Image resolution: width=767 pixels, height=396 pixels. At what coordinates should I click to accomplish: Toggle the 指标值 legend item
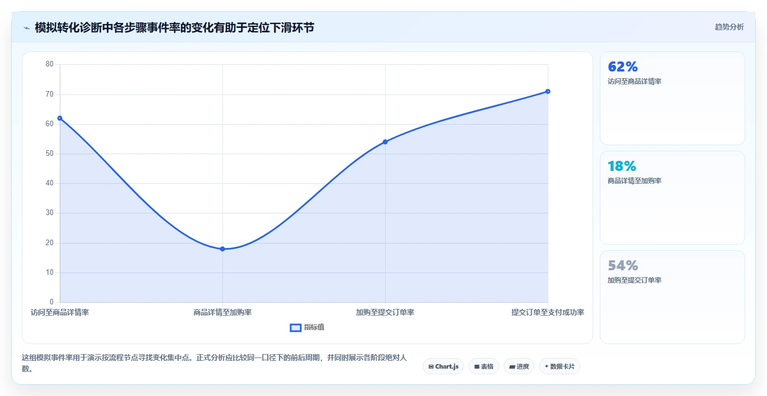coord(307,327)
